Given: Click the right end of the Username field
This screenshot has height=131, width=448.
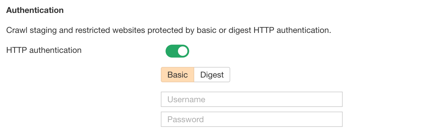Looking at the screenshot, I should pyautogui.click(x=336, y=99).
